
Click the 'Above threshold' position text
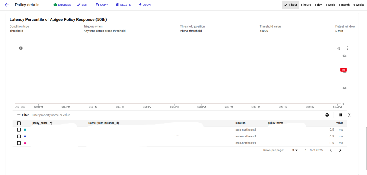[191, 31]
